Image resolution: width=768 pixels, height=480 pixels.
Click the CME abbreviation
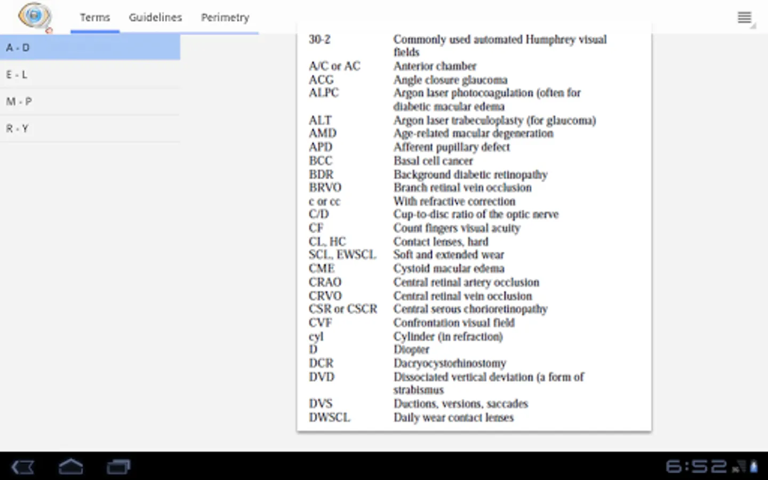[x=322, y=269]
